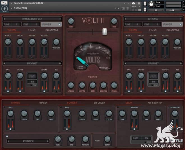
Task: Go to next snapshot on the D5000(PAD) row
Action: click(119, 8)
